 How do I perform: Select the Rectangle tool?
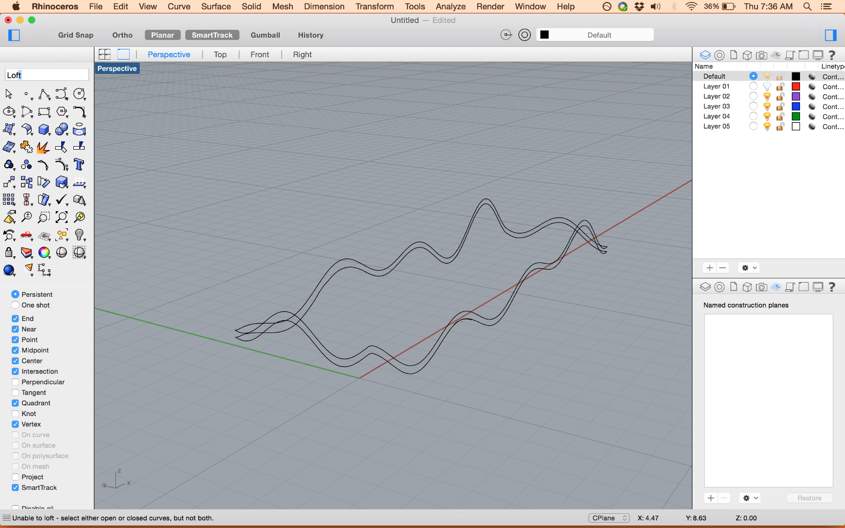(x=44, y=111)
